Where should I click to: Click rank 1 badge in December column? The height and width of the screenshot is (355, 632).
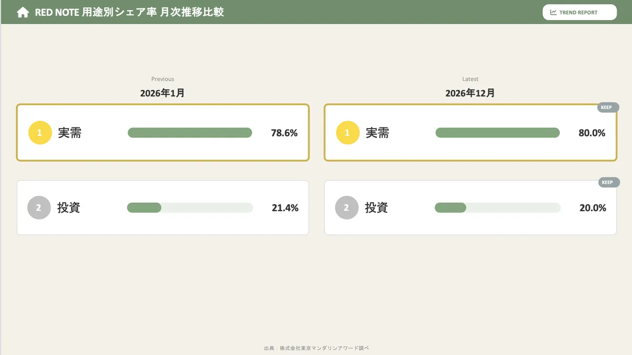348,133
